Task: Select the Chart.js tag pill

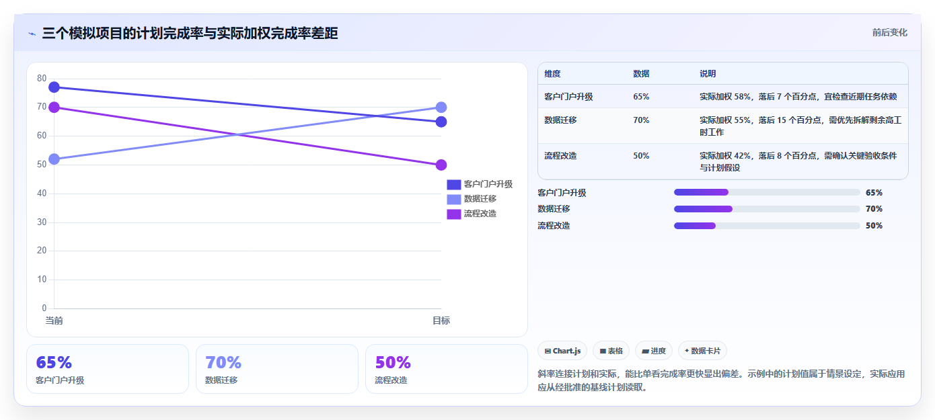Action: [x=562, y=351]
